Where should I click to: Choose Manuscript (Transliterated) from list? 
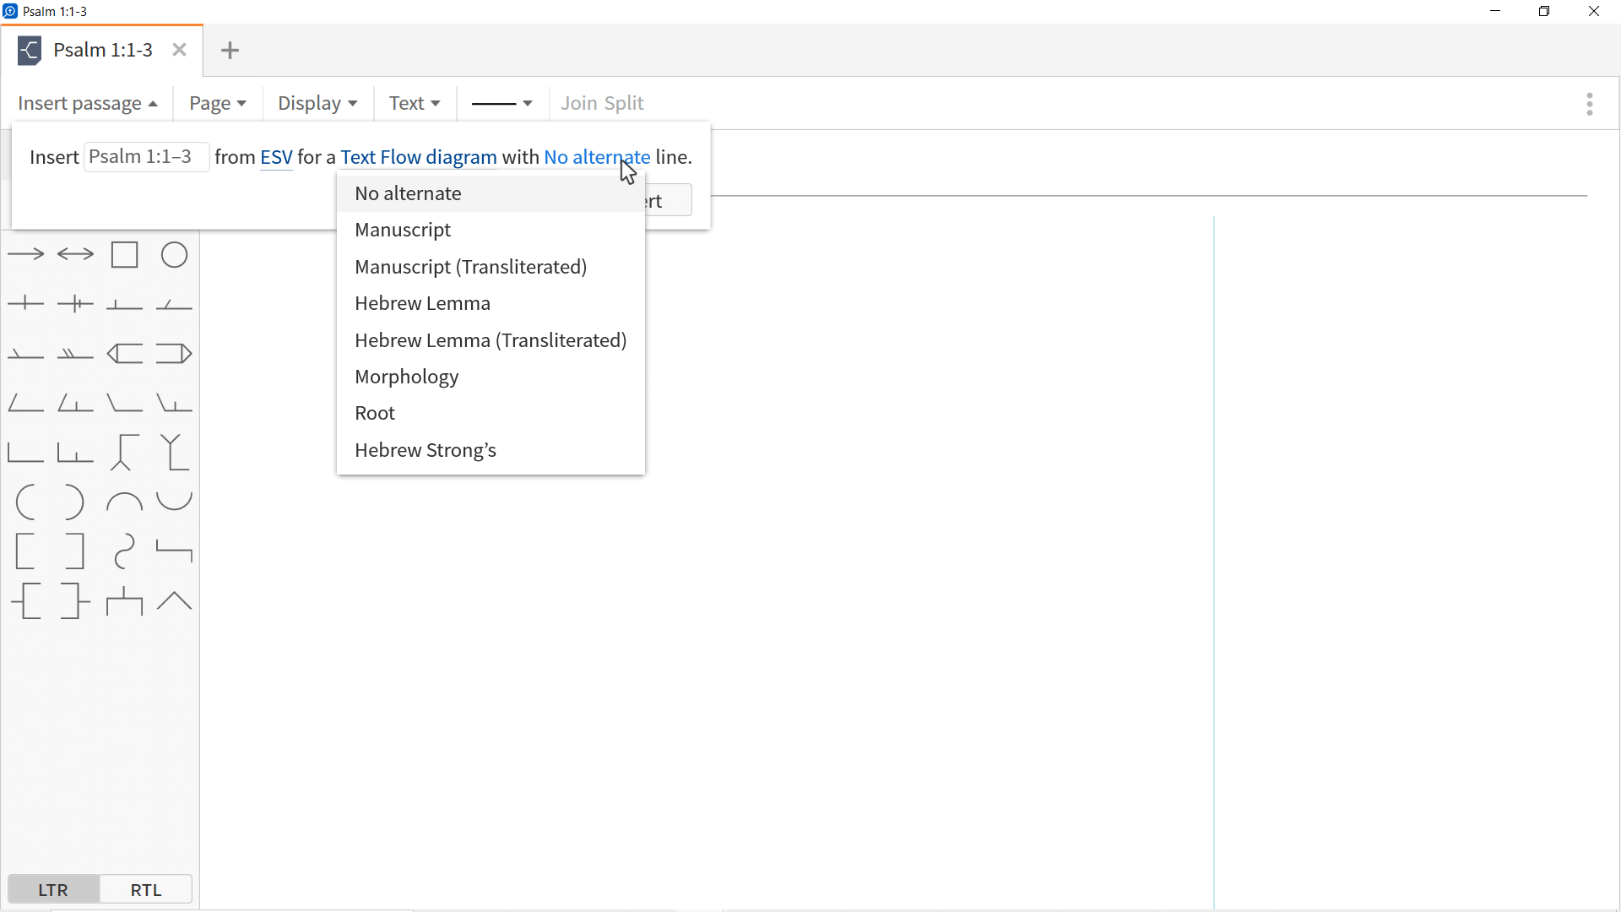click(x=470, y=267)
